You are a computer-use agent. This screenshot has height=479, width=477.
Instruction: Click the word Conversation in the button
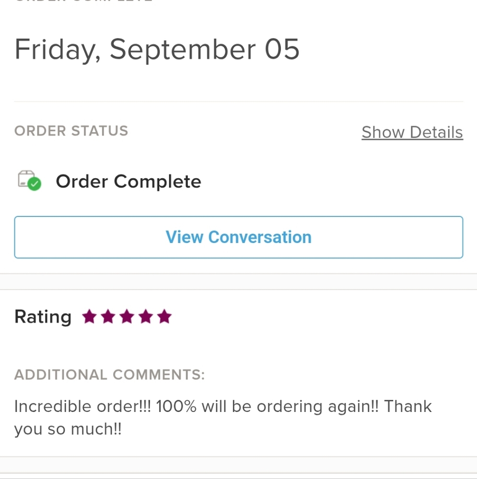pyautogui.click(x=260, y=237)
